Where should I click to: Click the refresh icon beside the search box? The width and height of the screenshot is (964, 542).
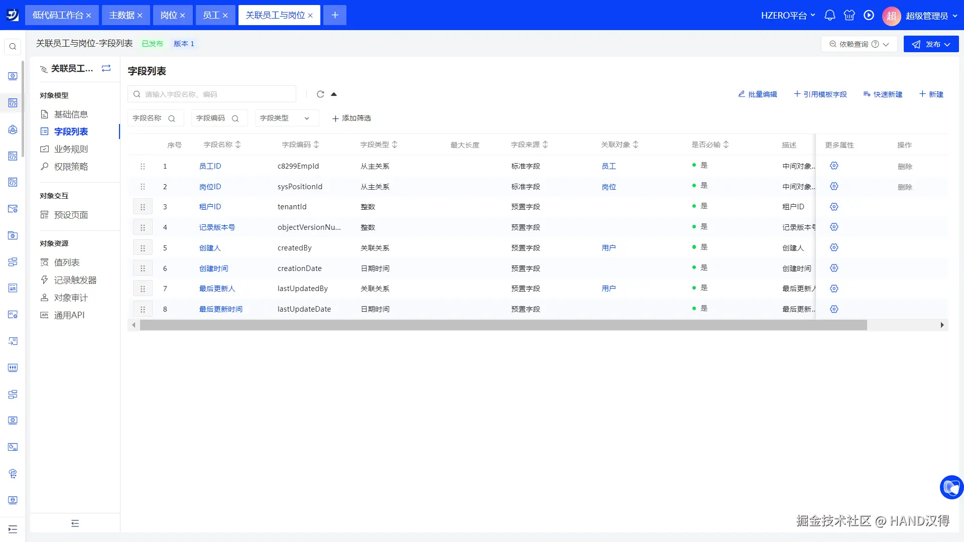click(320, 94)
